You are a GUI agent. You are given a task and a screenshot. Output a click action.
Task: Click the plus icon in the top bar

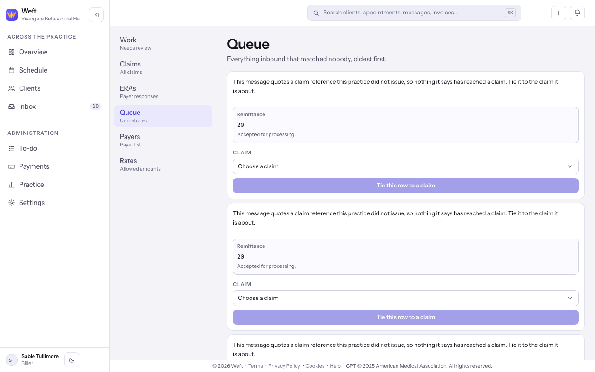[559, 13]
